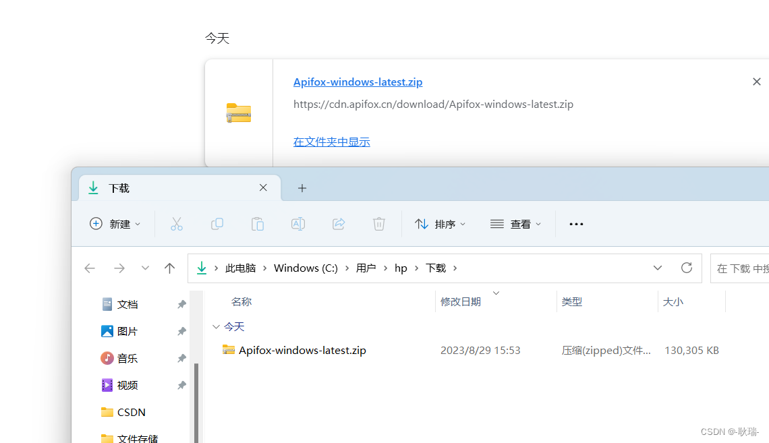Image resolution: width=769 pixels, height=443 pixels.
Task: Open the 排序 sort dropdown
Action: click(x=440, y=224)
